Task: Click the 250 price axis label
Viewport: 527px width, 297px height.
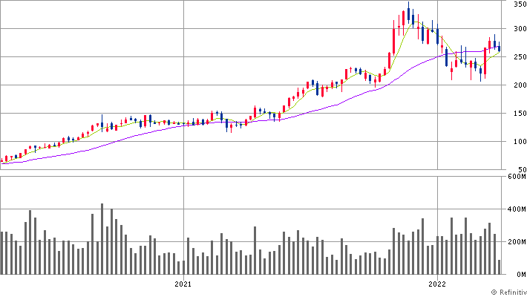Action: pyautogui.click(x=520, y=57)
